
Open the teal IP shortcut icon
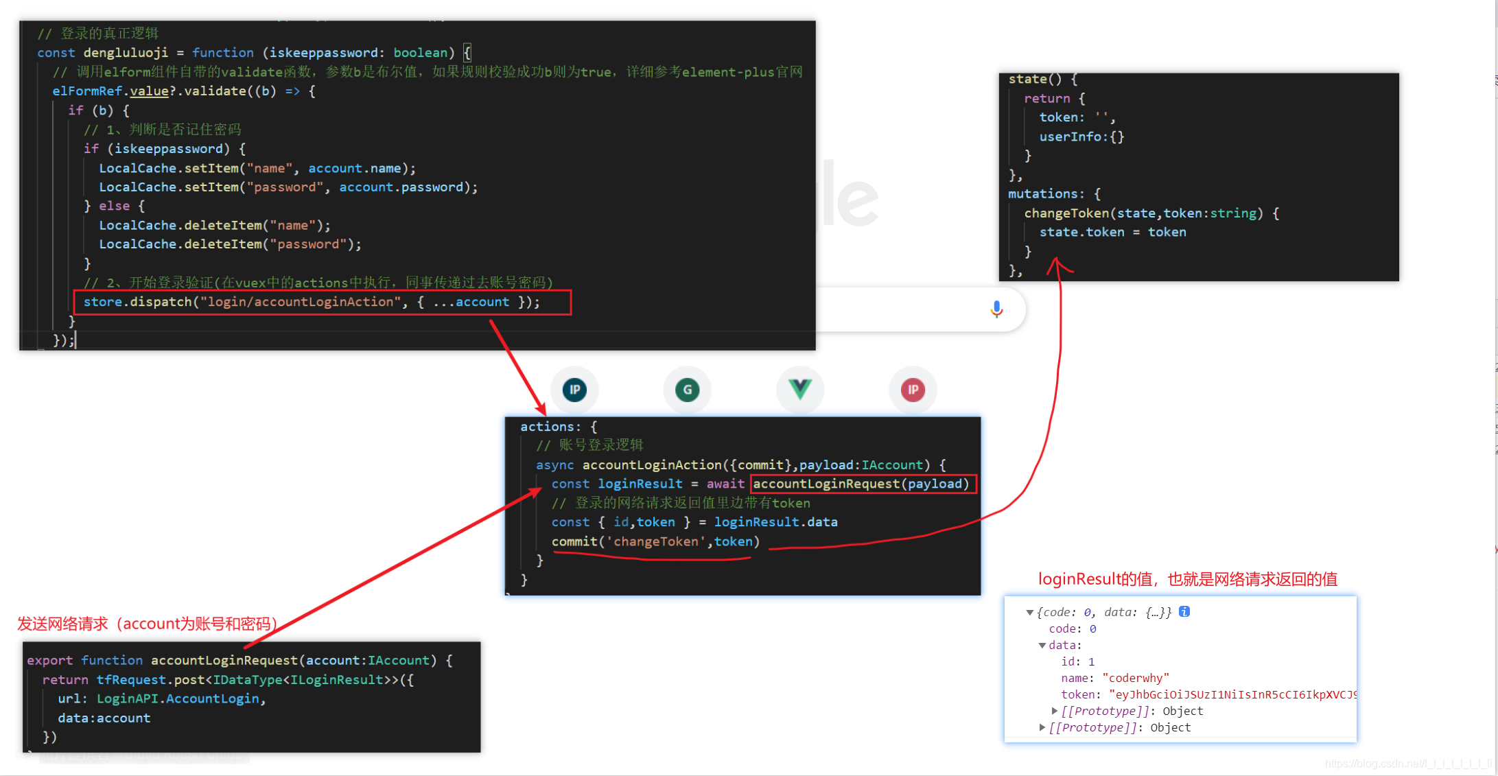(x=575, y=390)
